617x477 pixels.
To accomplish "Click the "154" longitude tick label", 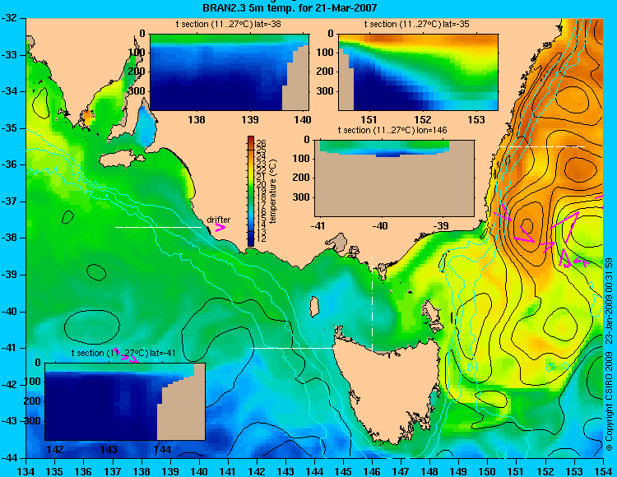I will coord(603,471).
